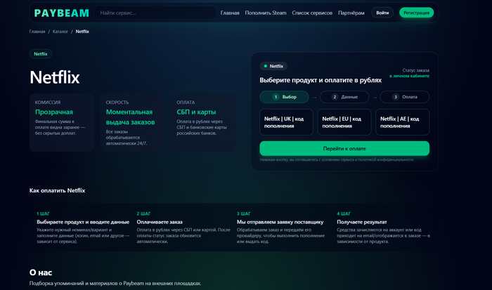Screen dimensions: 492x290
Task: Click Главная in the breadcrumb trail
Action: 37,32
